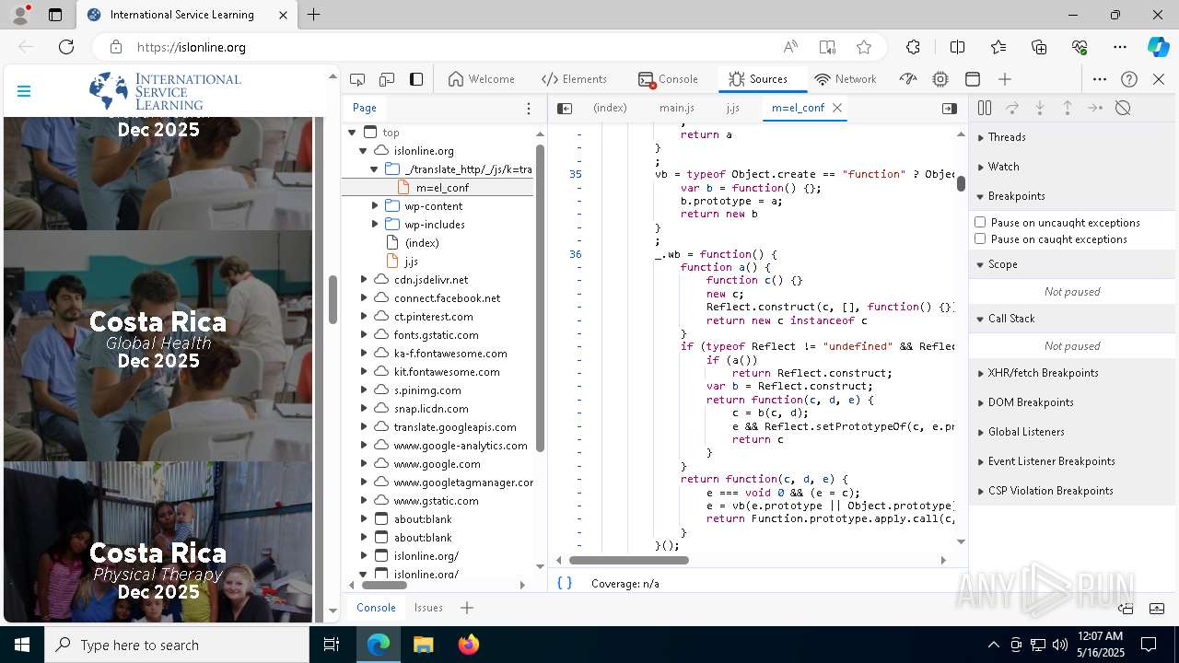Open the (index) file tab
Screen dimensions: 1179x663
(610, 108)
